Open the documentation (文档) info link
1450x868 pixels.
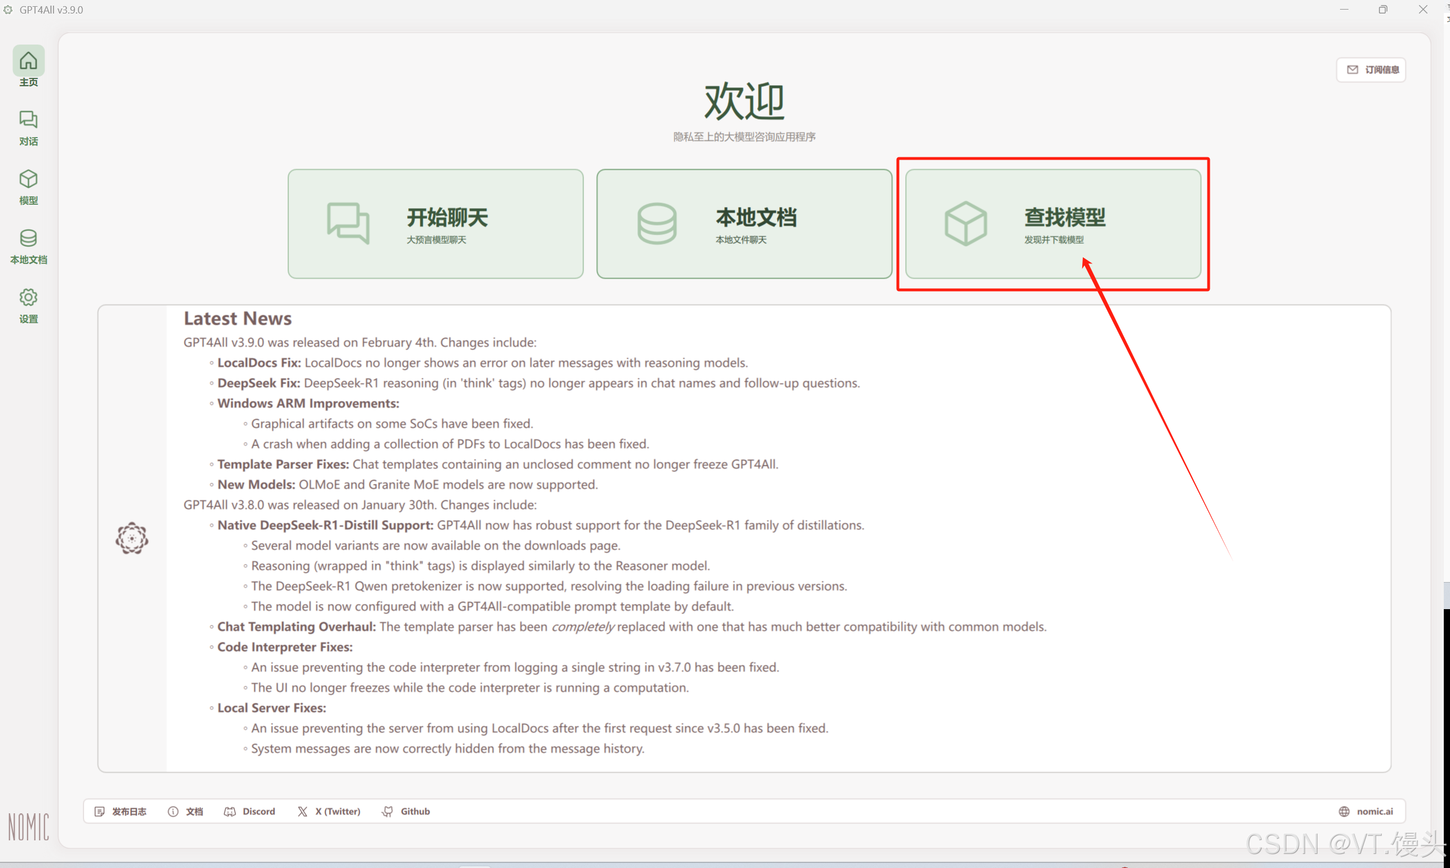click(x=186, y=811)
